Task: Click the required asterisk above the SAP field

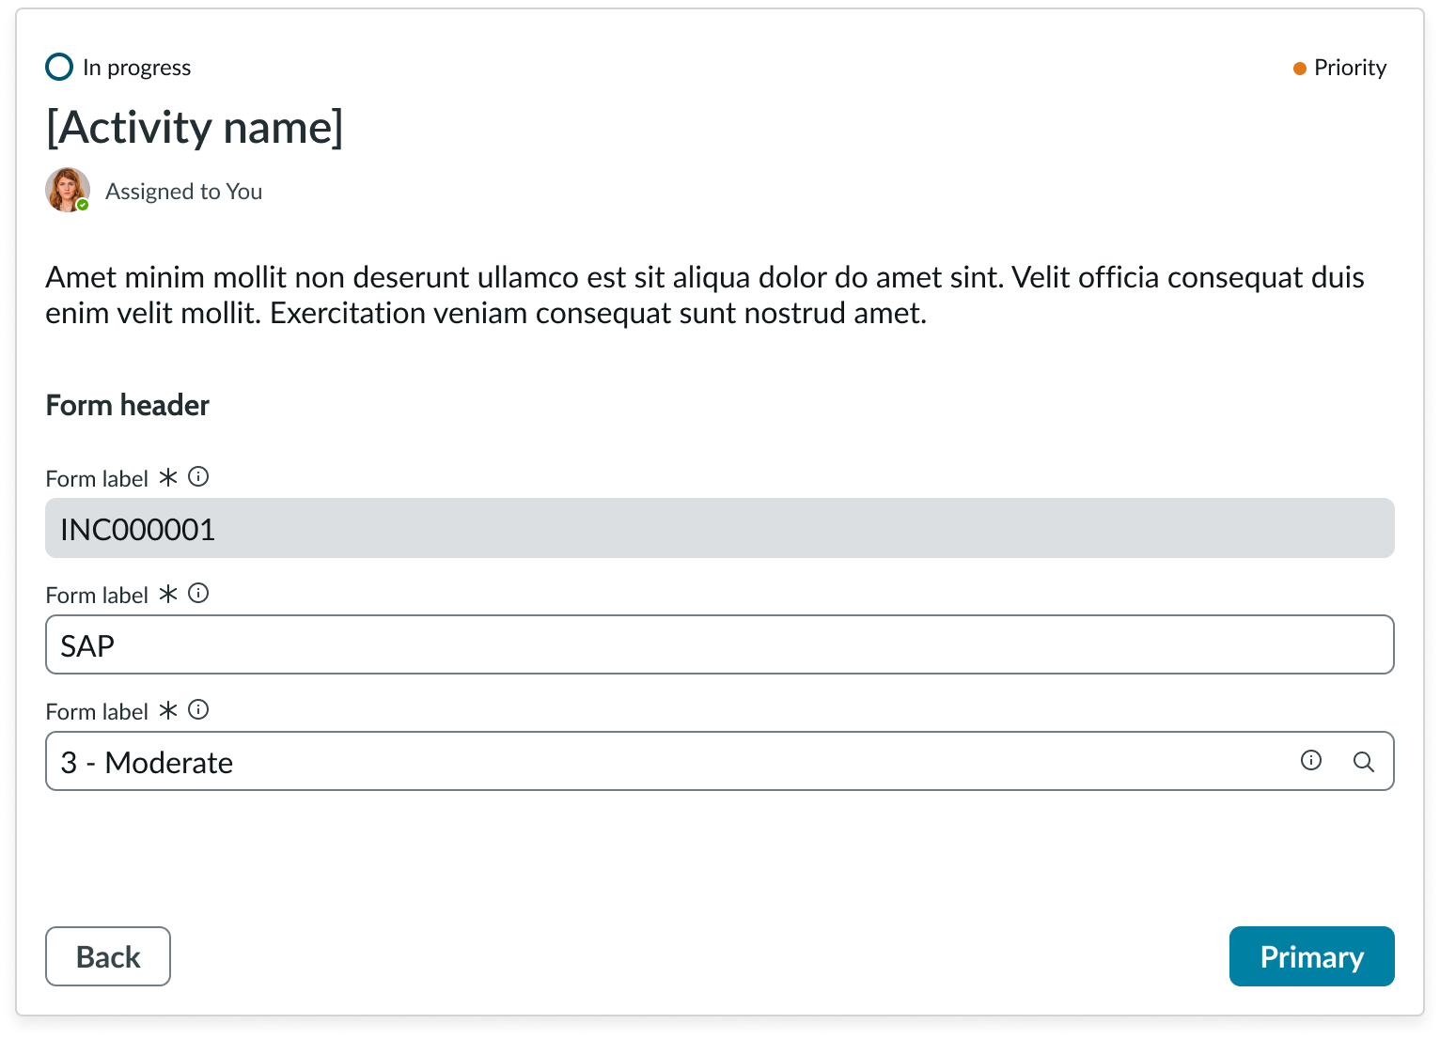Action: coord(168,594)
